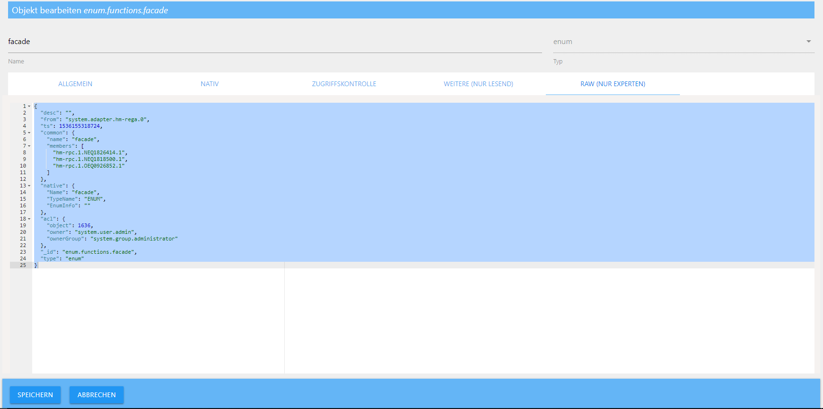Click the Speichern button
The image size is (823, 409).
(35, 395)
